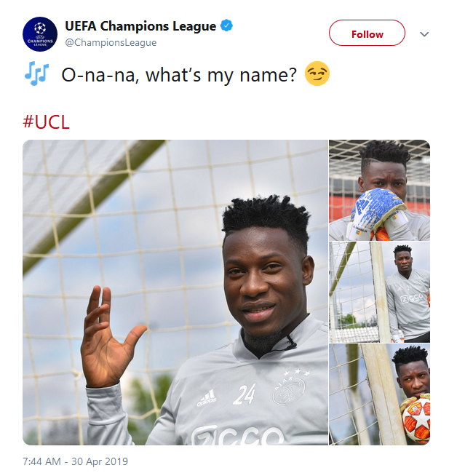Viewport: 449px width, 473px height.
Task: Open the 7:44 AM - 30 Apr 2019 timestamp
Action: pos(76,461)
